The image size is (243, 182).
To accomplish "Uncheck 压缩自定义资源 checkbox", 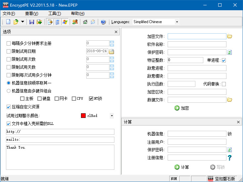I will click(x=9, y=107).
